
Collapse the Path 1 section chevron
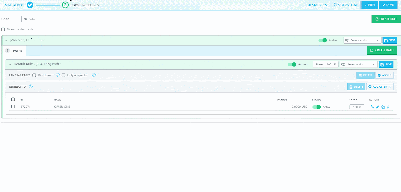coord(10,64)
